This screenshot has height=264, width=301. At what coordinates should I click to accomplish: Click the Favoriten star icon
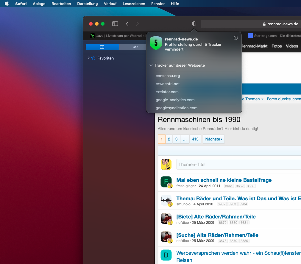click(93, 58)
